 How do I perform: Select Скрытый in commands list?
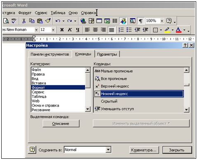point(139,101)
